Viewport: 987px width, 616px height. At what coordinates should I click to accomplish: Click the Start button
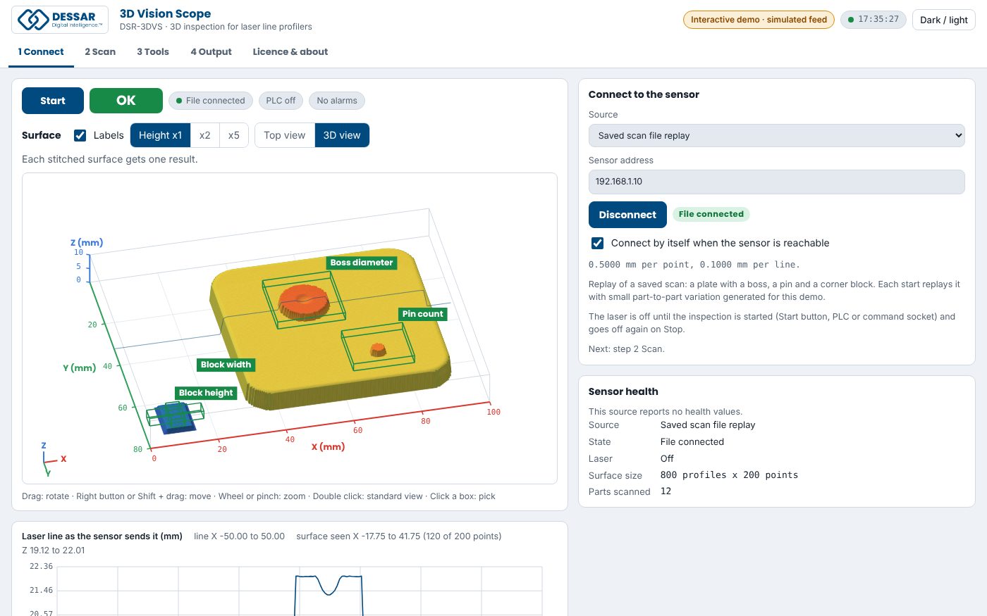click(53, 101)
